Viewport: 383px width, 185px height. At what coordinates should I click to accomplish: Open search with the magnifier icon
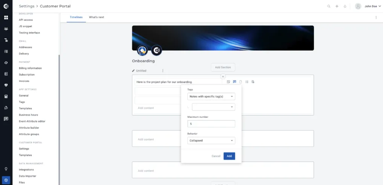[329, 6]
